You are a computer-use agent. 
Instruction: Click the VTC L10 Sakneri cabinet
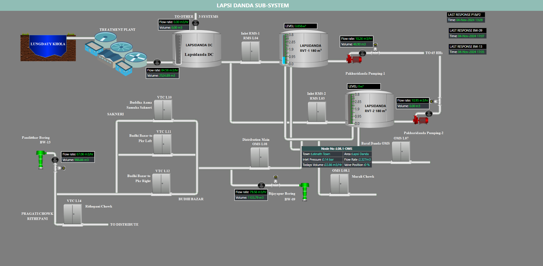(x=163, y=110)
